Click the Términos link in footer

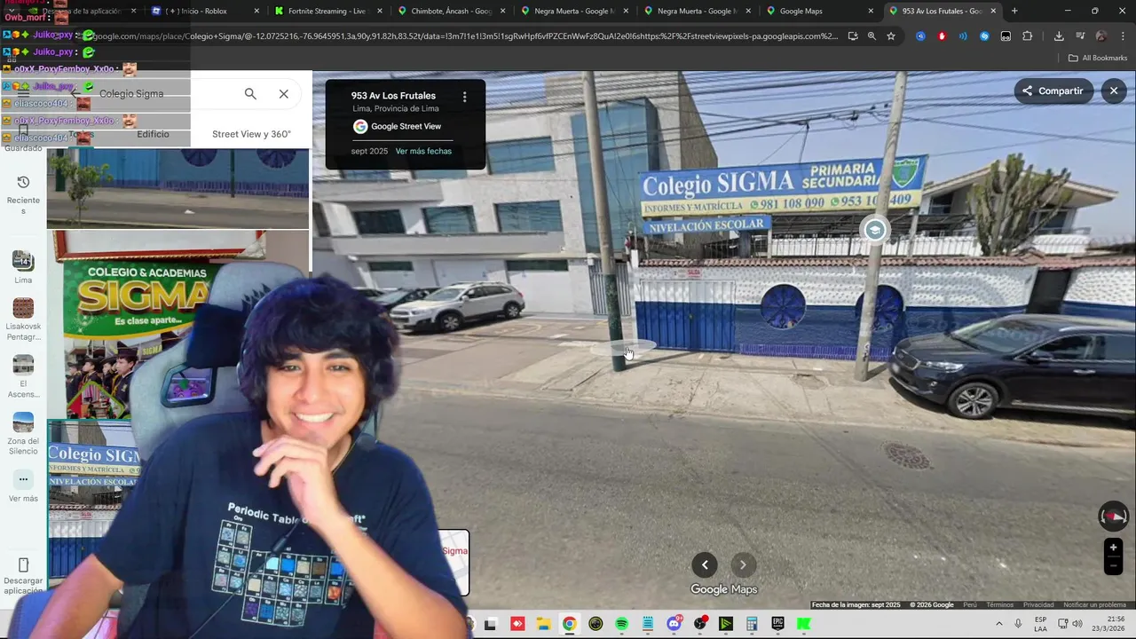(x=999, y=605)
